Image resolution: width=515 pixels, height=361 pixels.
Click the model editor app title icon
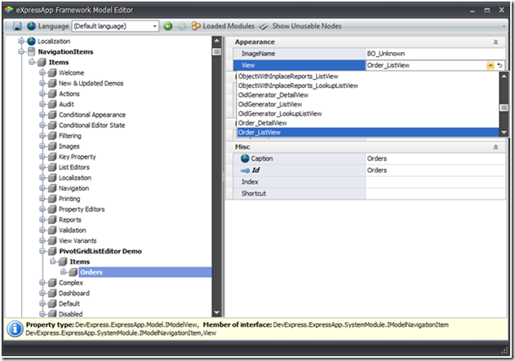[9, 10]
